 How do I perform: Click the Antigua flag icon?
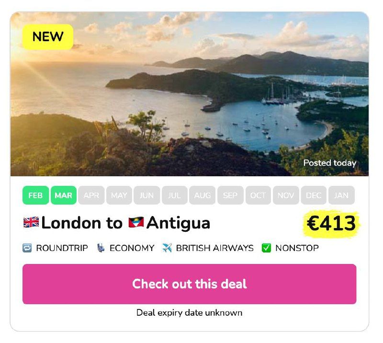pyautogui.click(x=136, y=222)
